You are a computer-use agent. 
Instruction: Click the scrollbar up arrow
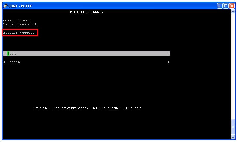[x=233, y=12]
